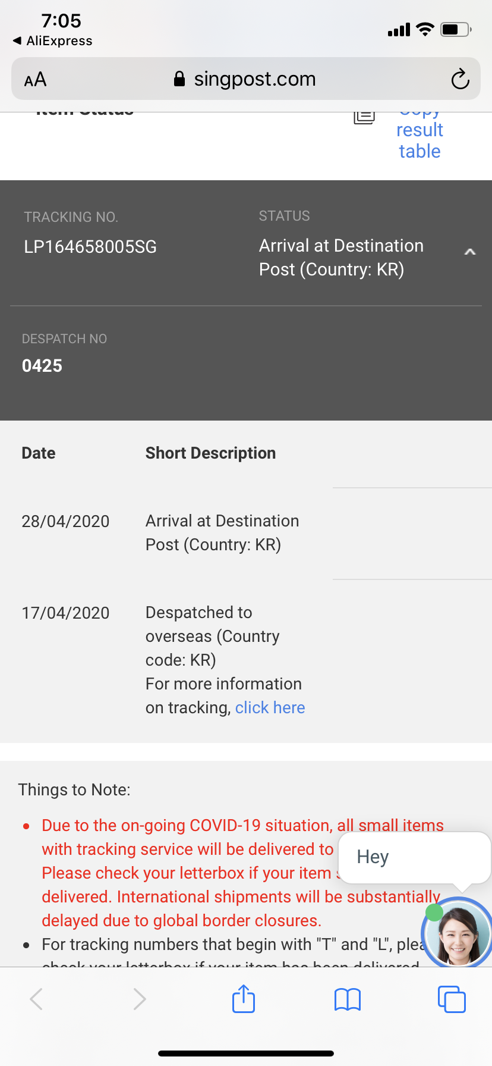Screen dimensions: 492x1066
Task: Go back with the left arrow
Action: [x=37, y=999]
